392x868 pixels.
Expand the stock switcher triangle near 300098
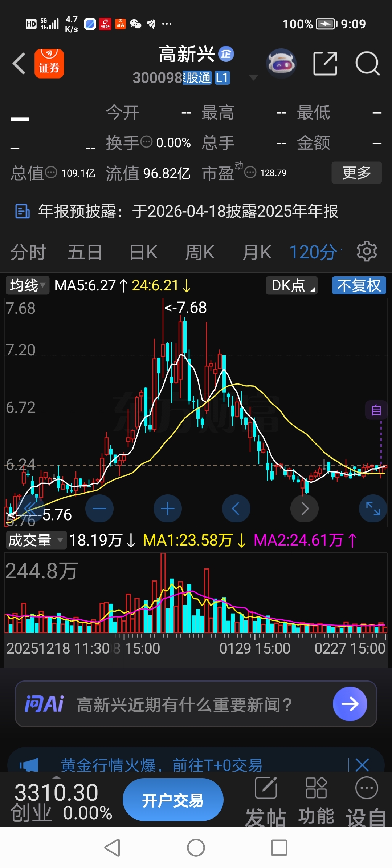pos(253,77)
